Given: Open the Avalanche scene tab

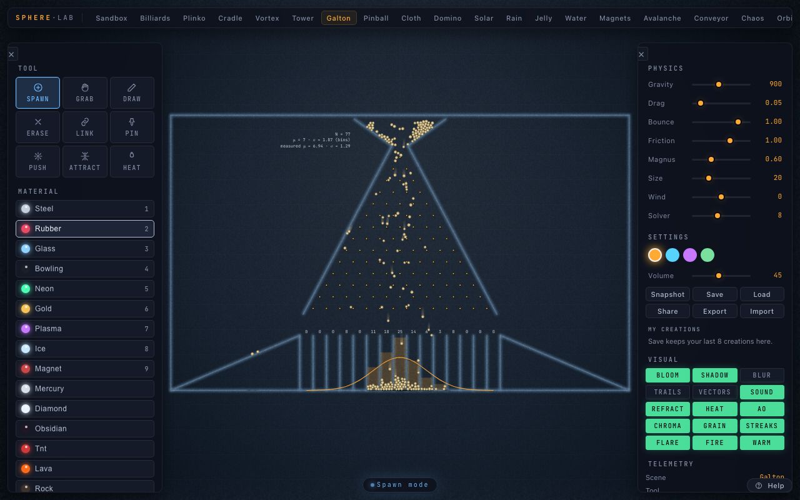Looking at the screenshot, I should click(x=662, y=18).
